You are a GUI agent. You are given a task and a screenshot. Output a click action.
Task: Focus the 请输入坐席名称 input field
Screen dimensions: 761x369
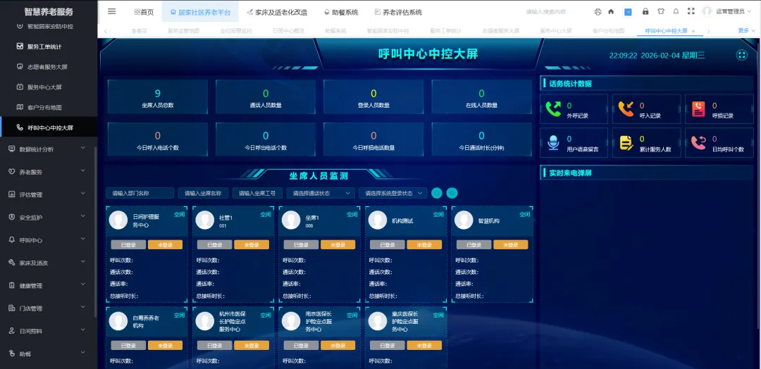tap(203, 193)
